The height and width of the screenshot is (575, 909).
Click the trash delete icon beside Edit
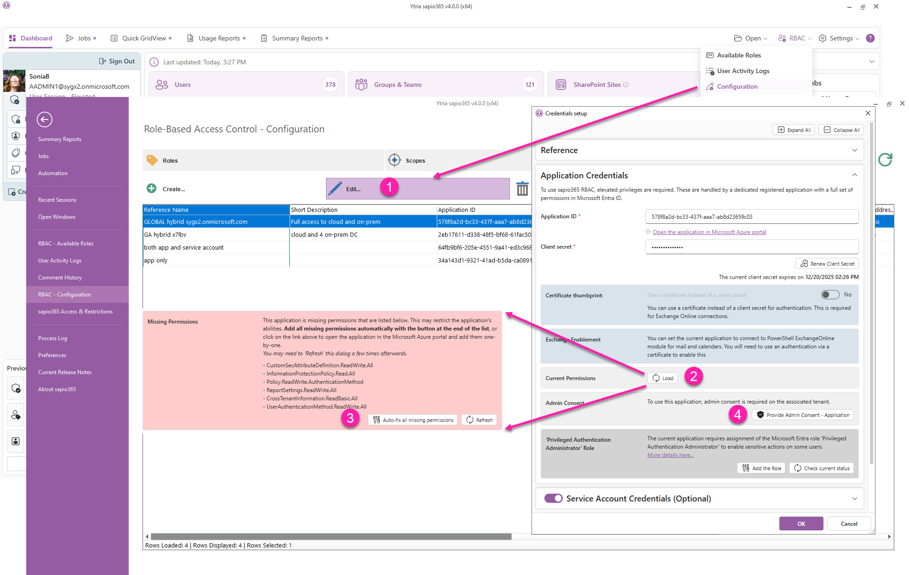click(522, 188)
